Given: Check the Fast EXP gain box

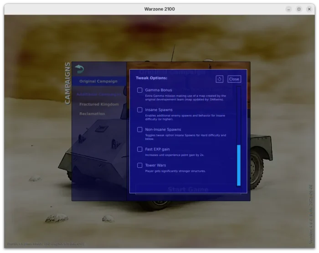Looking at the screenshot, I should click(x=140, y=149).
